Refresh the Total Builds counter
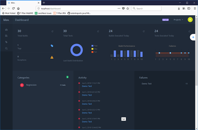This screenshot has height=130, width=198. pos(52,31)
